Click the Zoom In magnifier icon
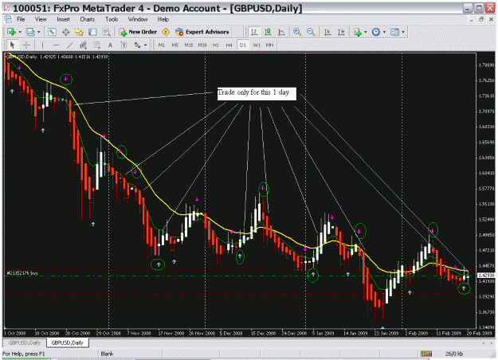The width and height of the screenshot is (498, 360). click(x=297, y=32)
